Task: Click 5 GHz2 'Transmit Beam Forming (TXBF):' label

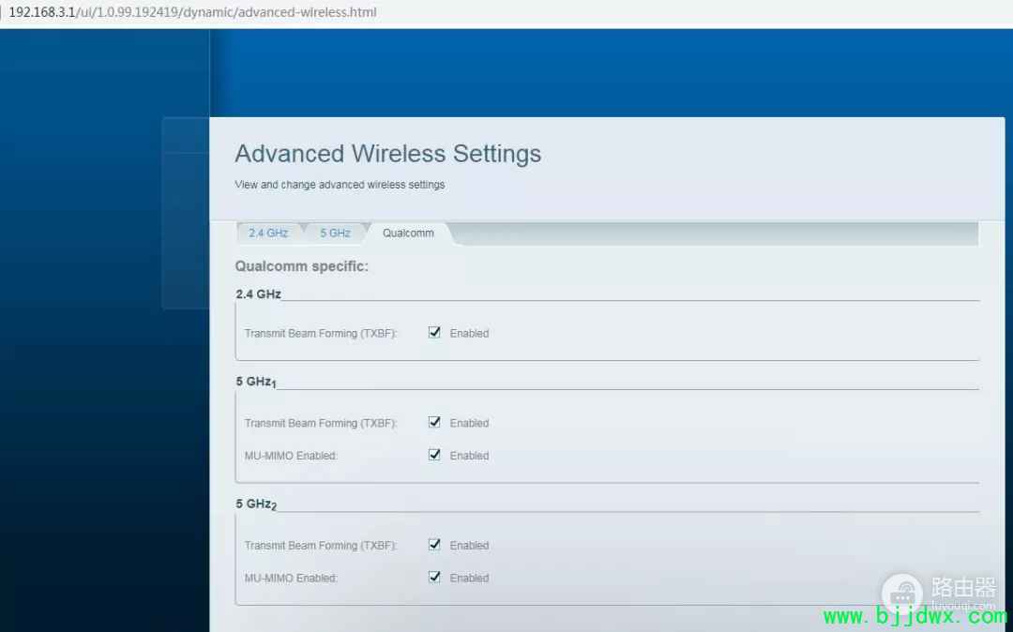Action: pyautogui.click(x=321, y=546)
